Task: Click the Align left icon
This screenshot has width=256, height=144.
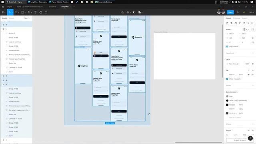Action: (x=227, y=23)
